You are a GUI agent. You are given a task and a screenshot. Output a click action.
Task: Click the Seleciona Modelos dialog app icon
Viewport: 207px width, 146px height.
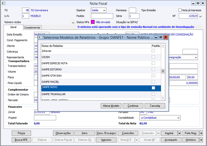pos(40,37)
